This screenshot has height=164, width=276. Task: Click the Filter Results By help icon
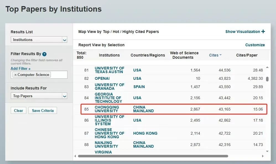click(45, 54)
